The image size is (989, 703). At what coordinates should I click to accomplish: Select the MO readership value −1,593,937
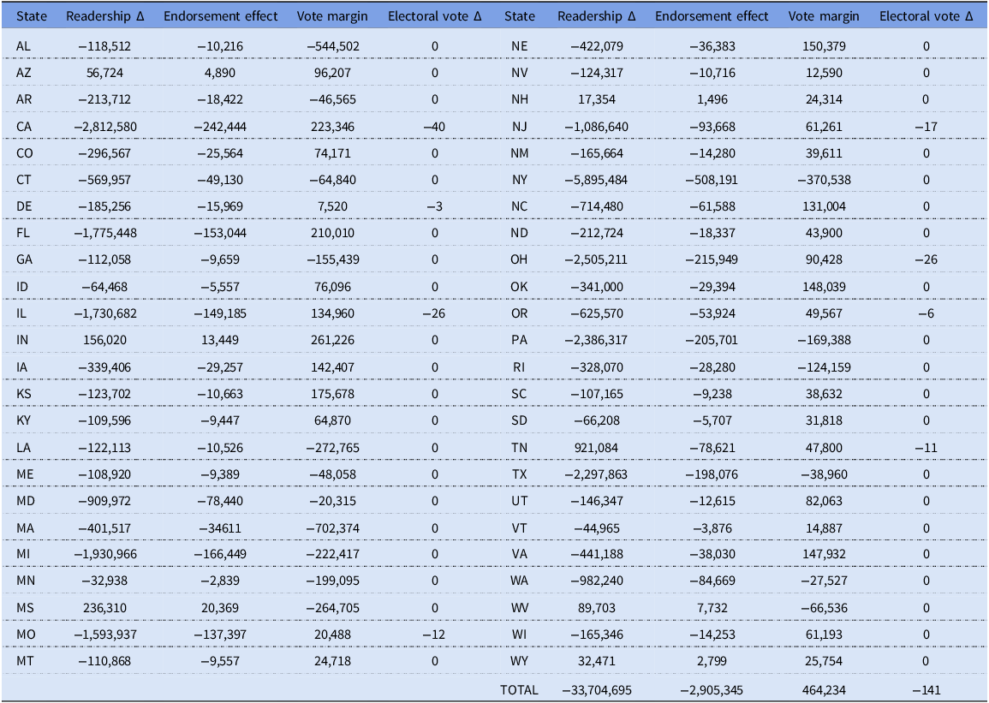point(104,634)
